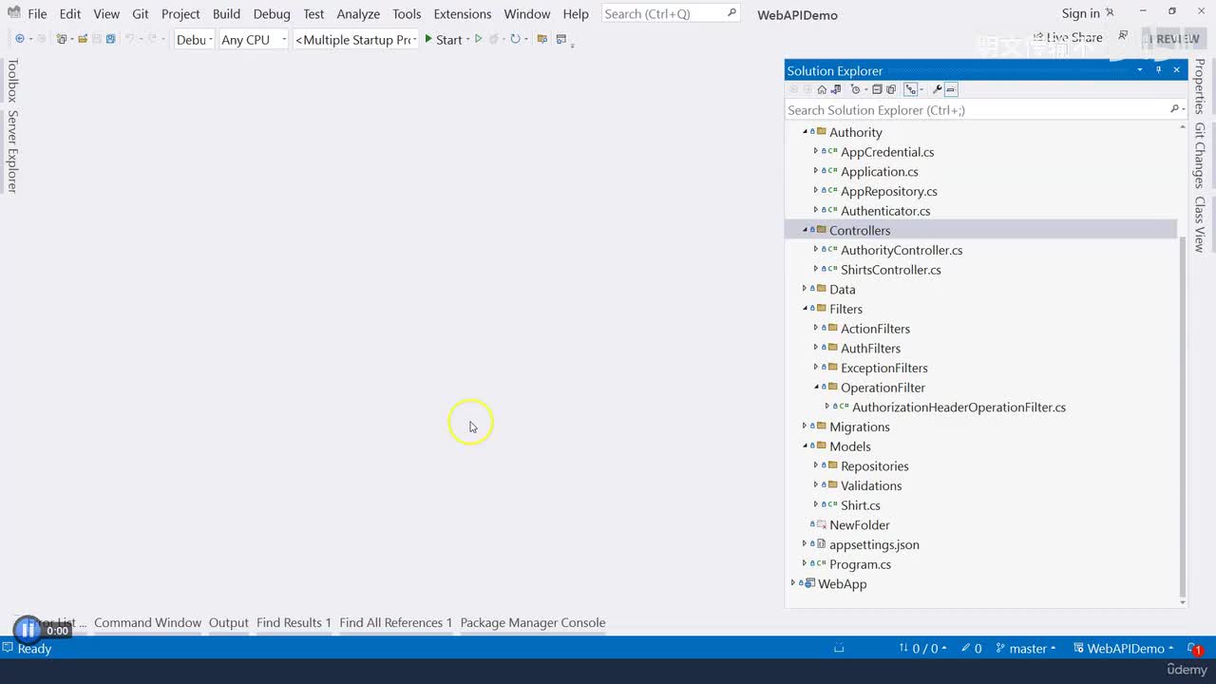The image size is (1216, 684).
Task: Open the Find All References 1 tab
Action: (x=395, y=622)
